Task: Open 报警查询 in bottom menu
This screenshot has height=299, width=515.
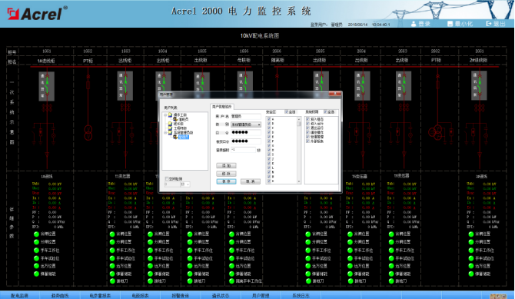Action: (x=181, y=296)
